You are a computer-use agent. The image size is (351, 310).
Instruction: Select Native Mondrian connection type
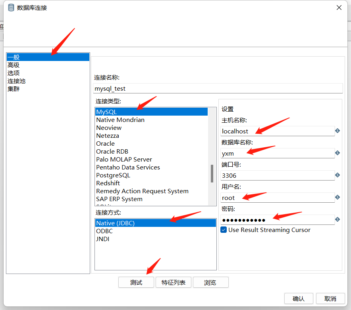(x=152, y=120)
